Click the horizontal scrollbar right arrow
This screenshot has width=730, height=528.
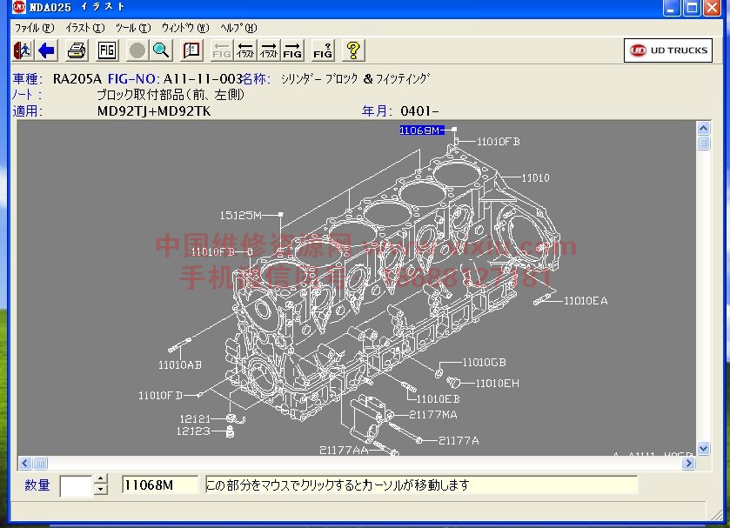(689, 463)
